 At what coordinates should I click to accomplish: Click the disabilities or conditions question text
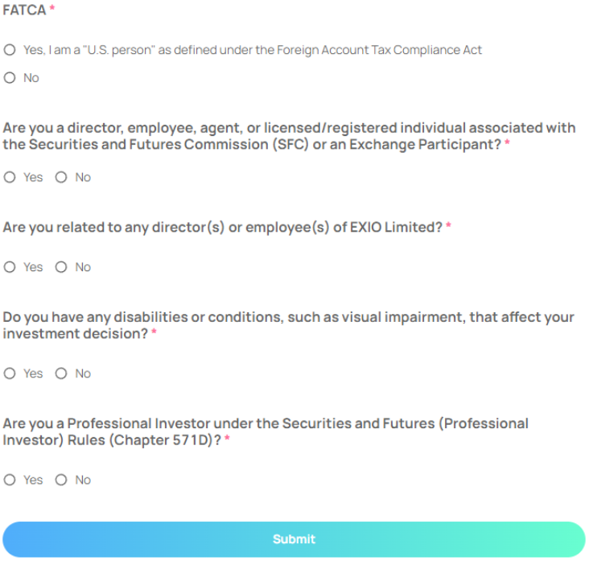[x=288, y=324]
